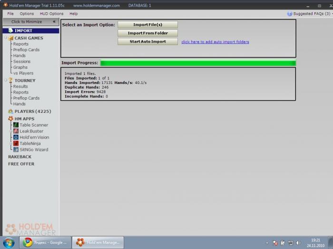
Task: Click the Incomplete Hands 0 line
Action: (86, 96)
